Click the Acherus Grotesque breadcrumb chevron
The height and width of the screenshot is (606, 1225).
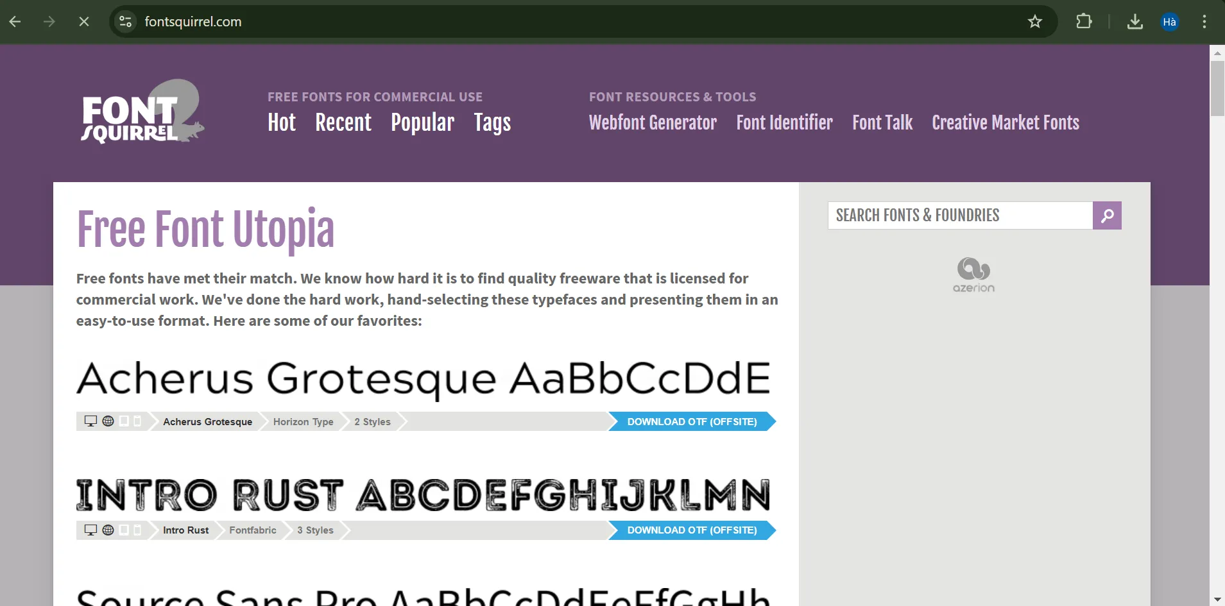(263, 421)
